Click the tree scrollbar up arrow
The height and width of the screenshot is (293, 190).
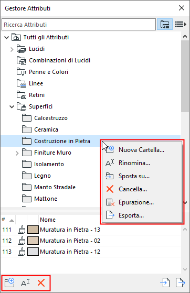[x=185, y=36]
